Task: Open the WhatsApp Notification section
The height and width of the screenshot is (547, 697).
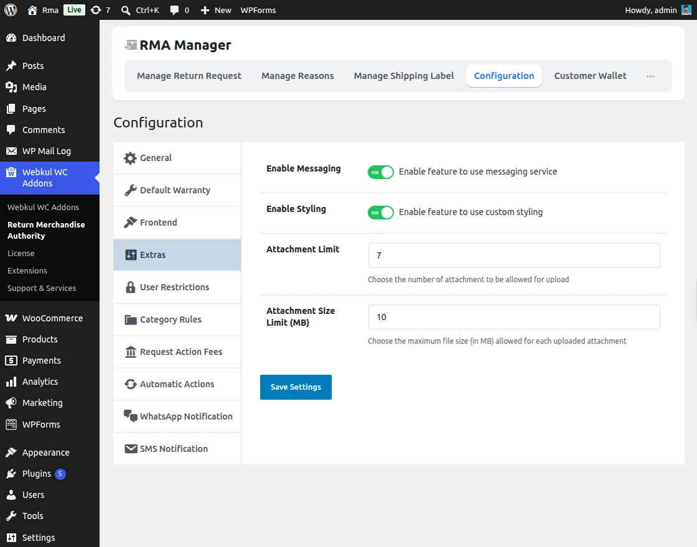Action: [x=177, y=416]
